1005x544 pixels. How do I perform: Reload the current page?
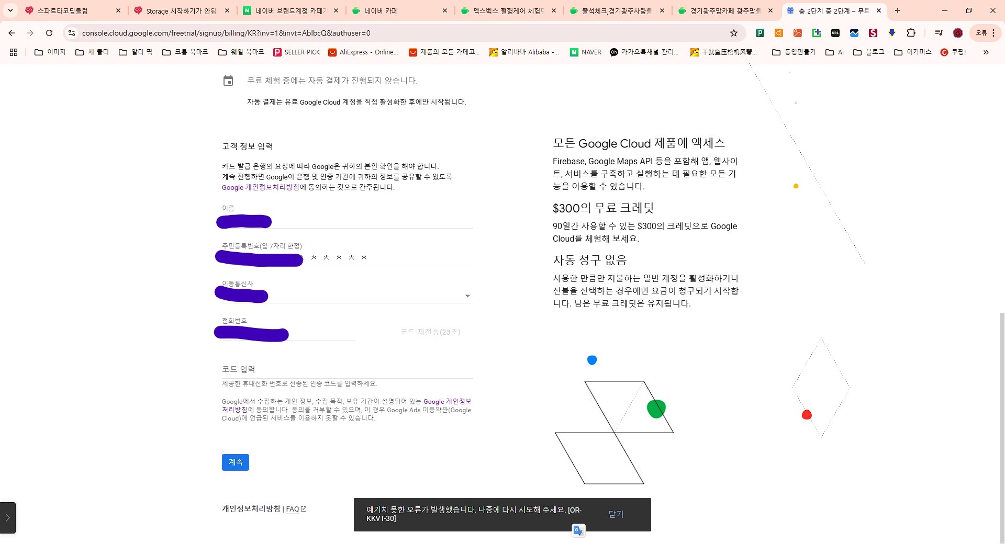point(49,33)
